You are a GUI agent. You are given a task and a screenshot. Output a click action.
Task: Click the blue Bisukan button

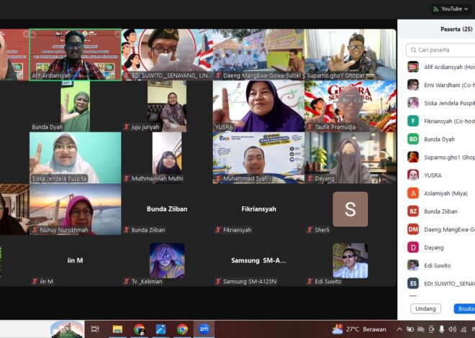[x=464, y=309]
